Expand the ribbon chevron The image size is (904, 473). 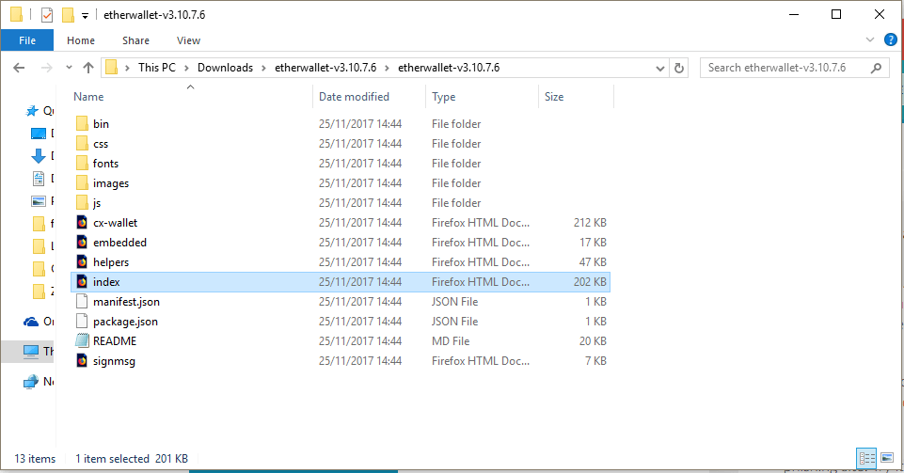click(x=870, y=39)
